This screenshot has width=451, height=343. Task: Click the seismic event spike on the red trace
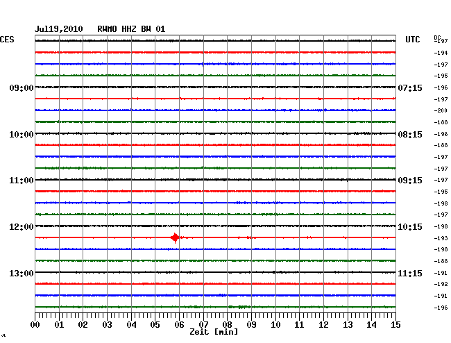(x=175, y=237)
